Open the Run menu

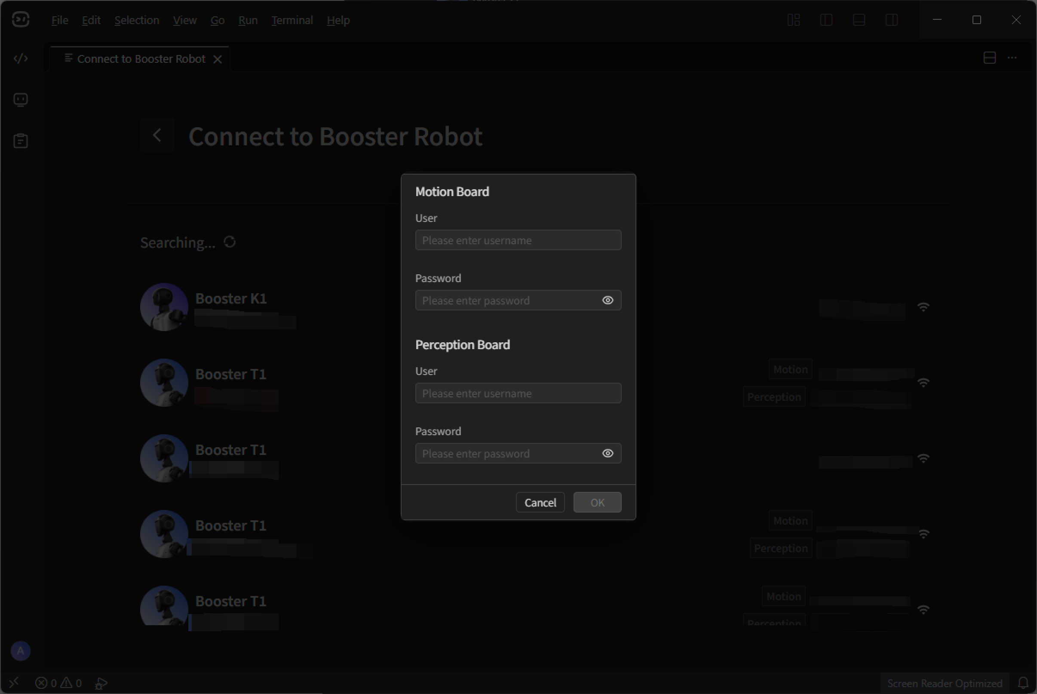(248, 20)
